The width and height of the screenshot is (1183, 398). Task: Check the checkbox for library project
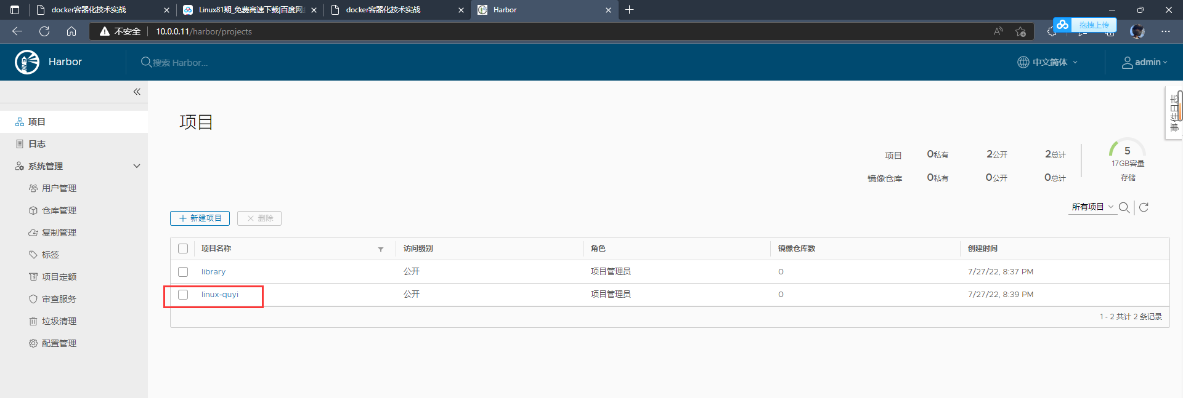183,272
